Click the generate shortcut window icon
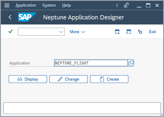Viewport: 164px width, 117px height. pyautogui.click(x=129, y=32)
